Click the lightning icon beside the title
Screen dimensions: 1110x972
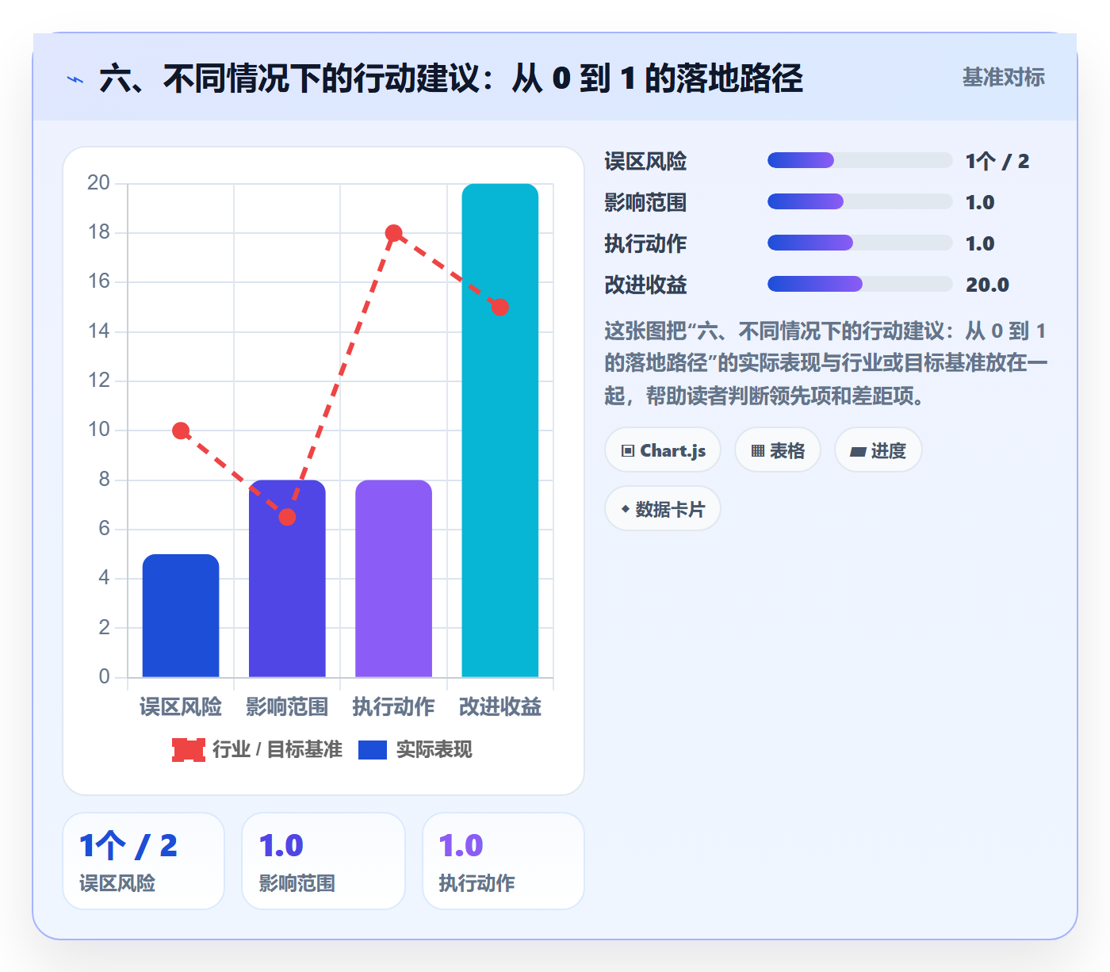coord(75,80)
